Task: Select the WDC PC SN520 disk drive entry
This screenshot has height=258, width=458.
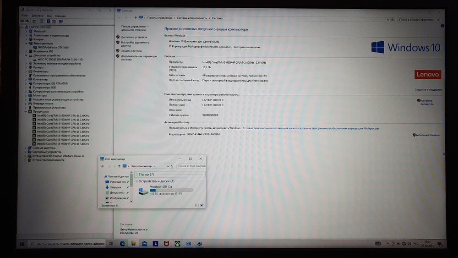Action: (x=60, y=59)
